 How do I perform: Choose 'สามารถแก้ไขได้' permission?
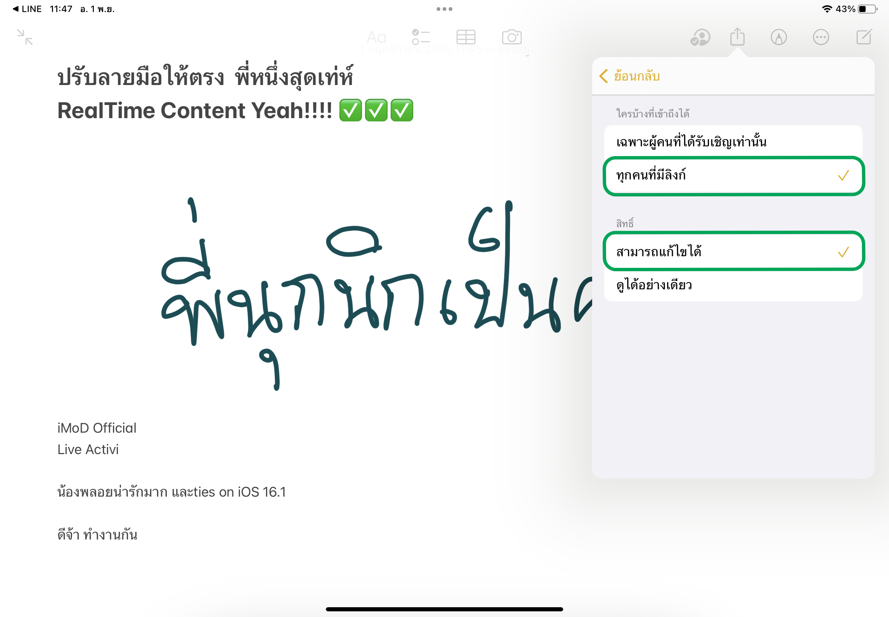coord(733,252)
